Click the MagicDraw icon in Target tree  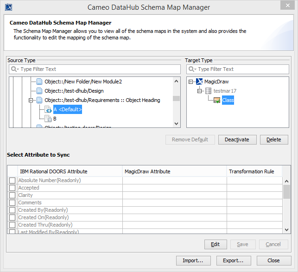(200, 82)
